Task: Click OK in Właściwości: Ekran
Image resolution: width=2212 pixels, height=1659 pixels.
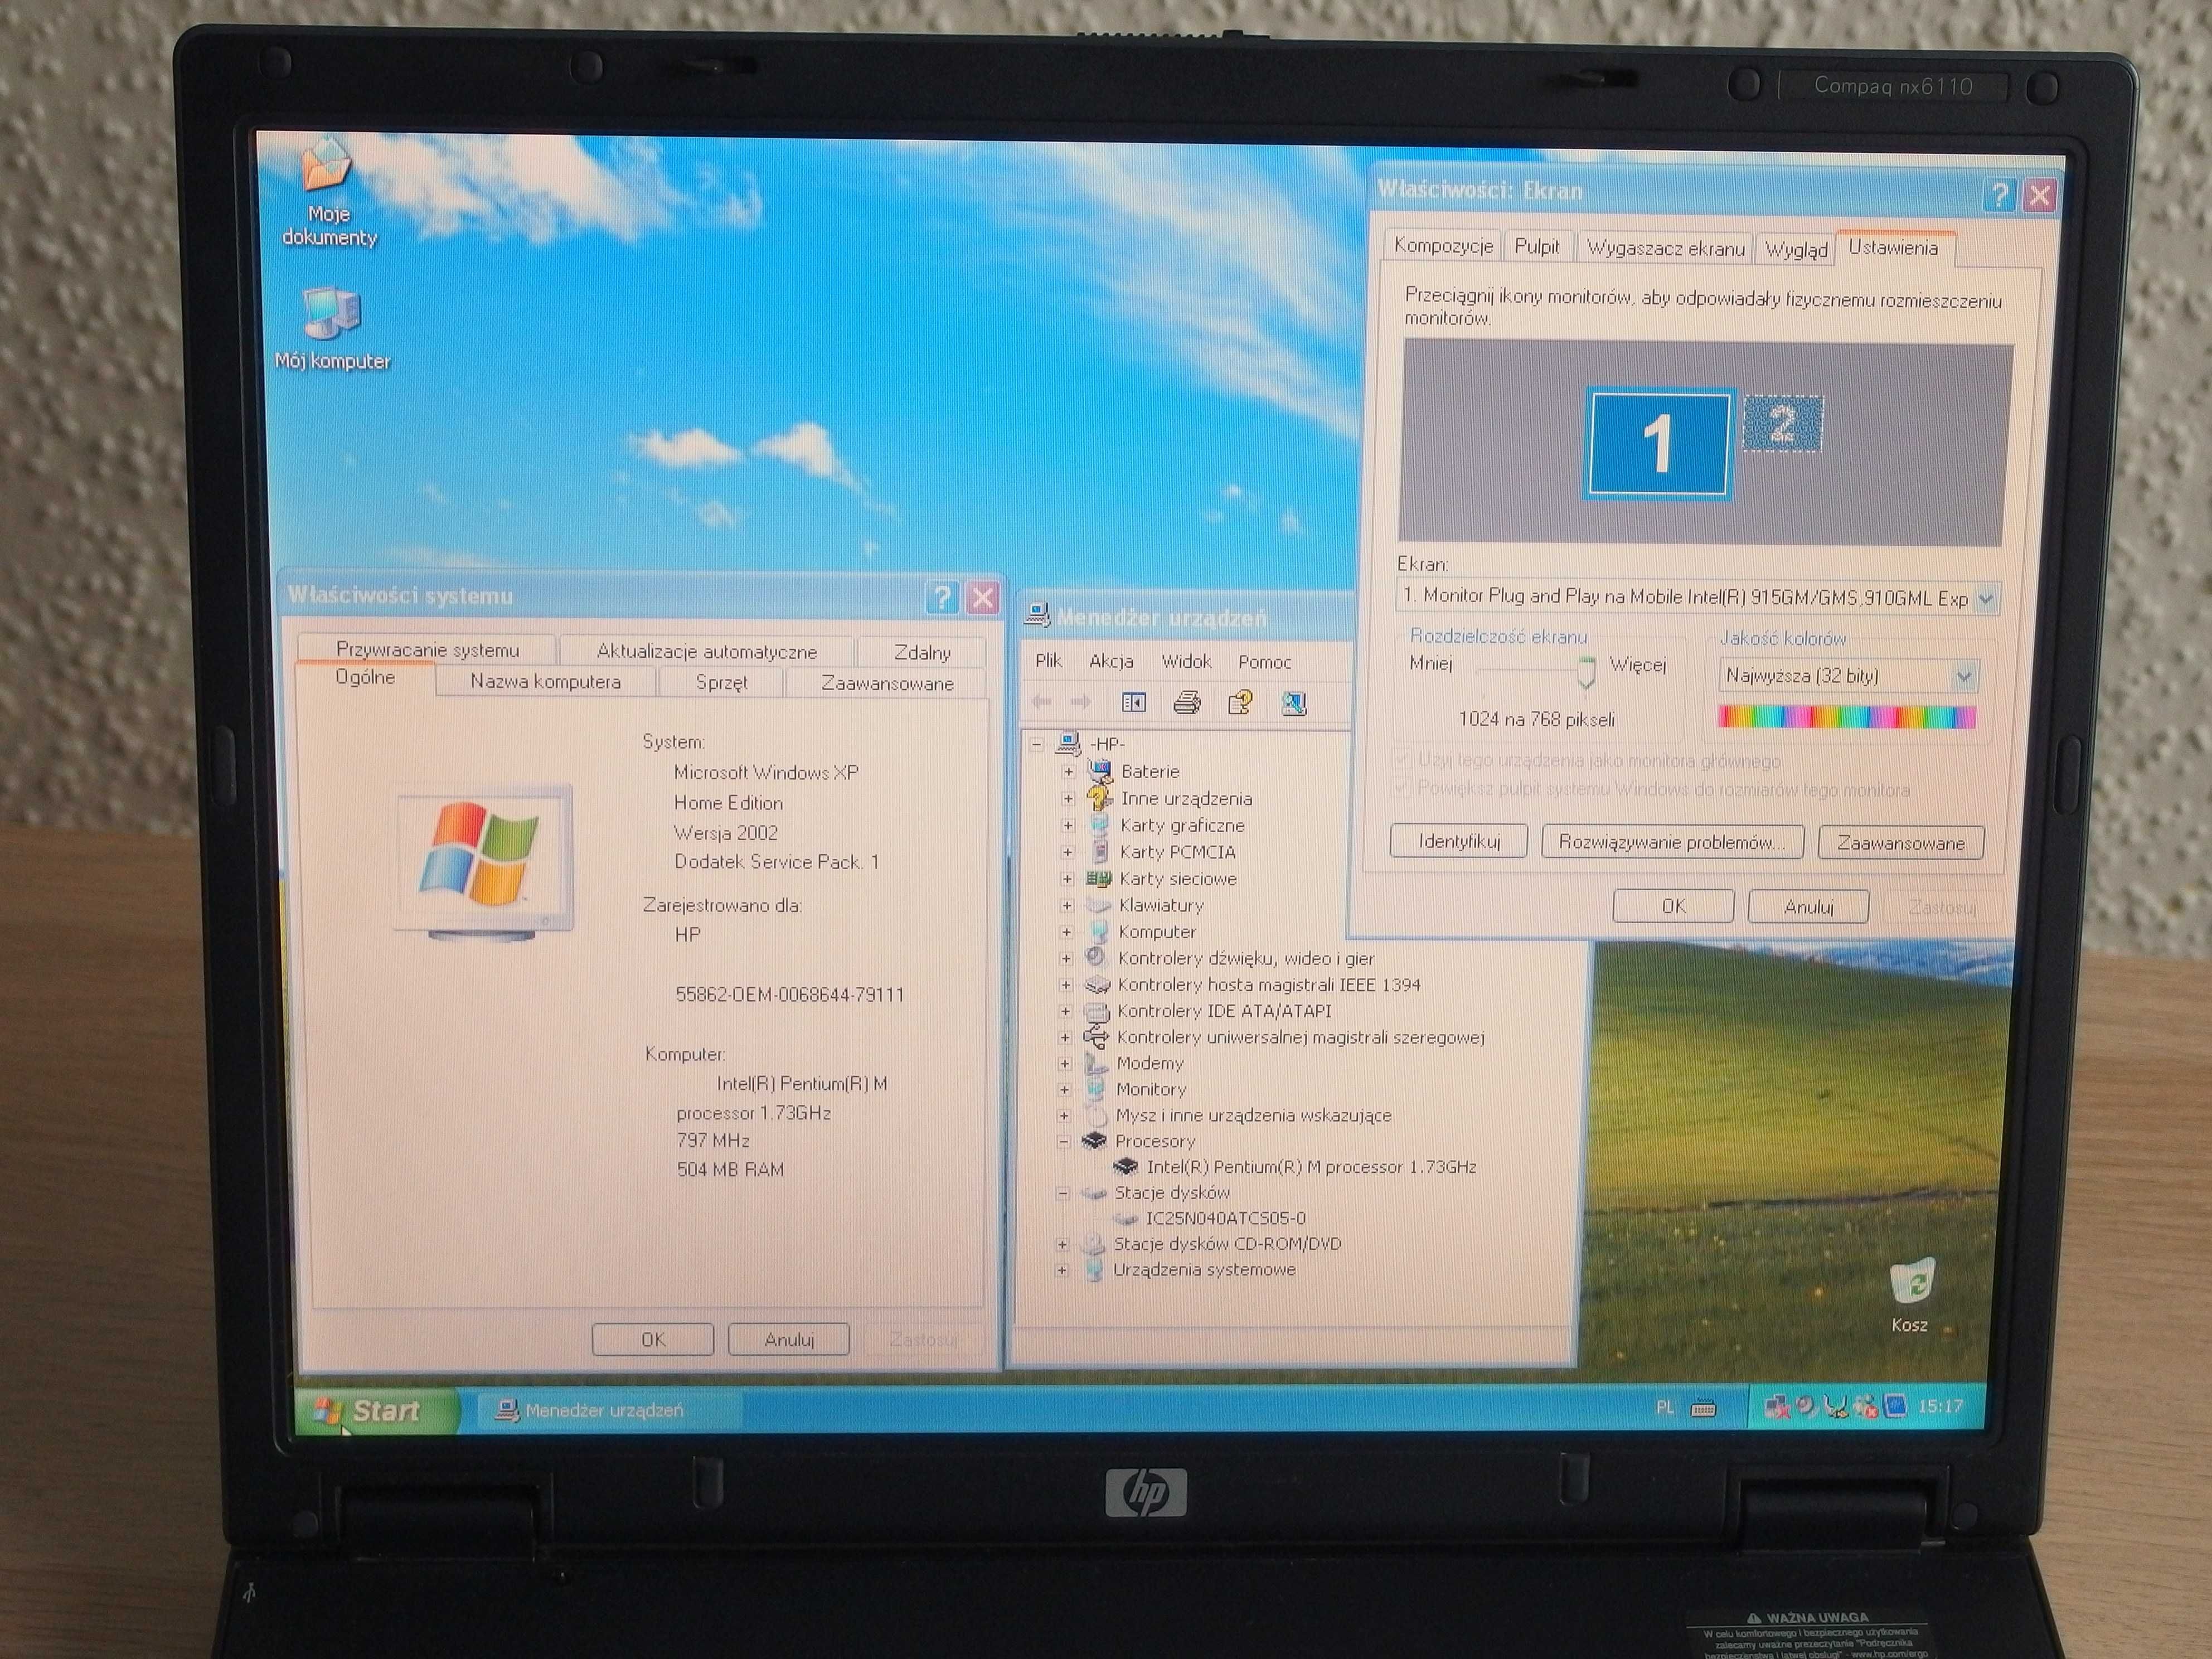Action: (1674, 906)
